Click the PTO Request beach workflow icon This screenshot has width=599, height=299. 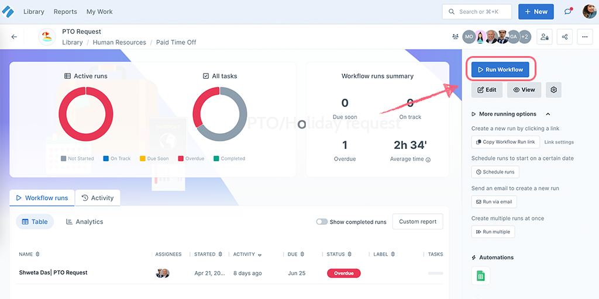(x=47, y=37)
